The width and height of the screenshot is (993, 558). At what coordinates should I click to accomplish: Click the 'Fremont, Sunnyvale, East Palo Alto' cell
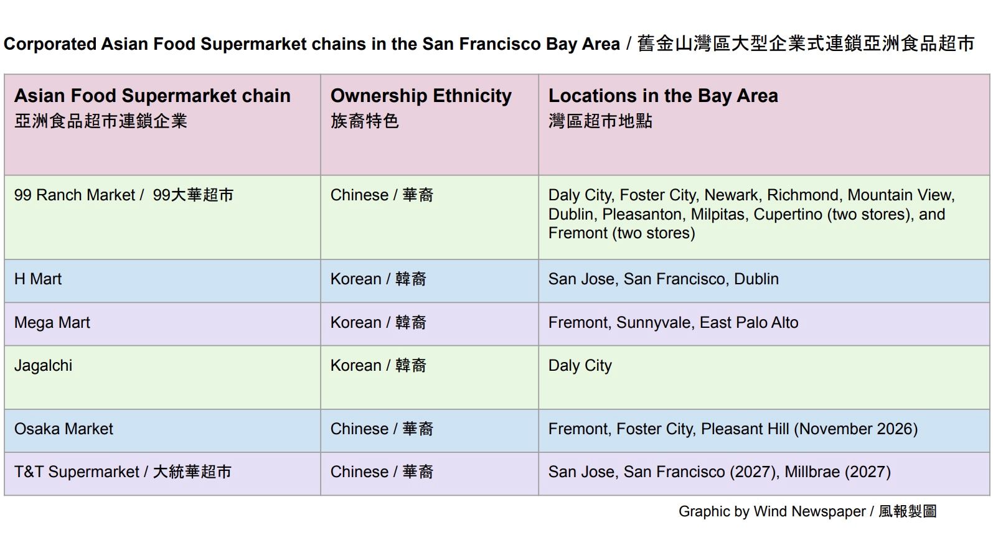click(x=764, y=324)
